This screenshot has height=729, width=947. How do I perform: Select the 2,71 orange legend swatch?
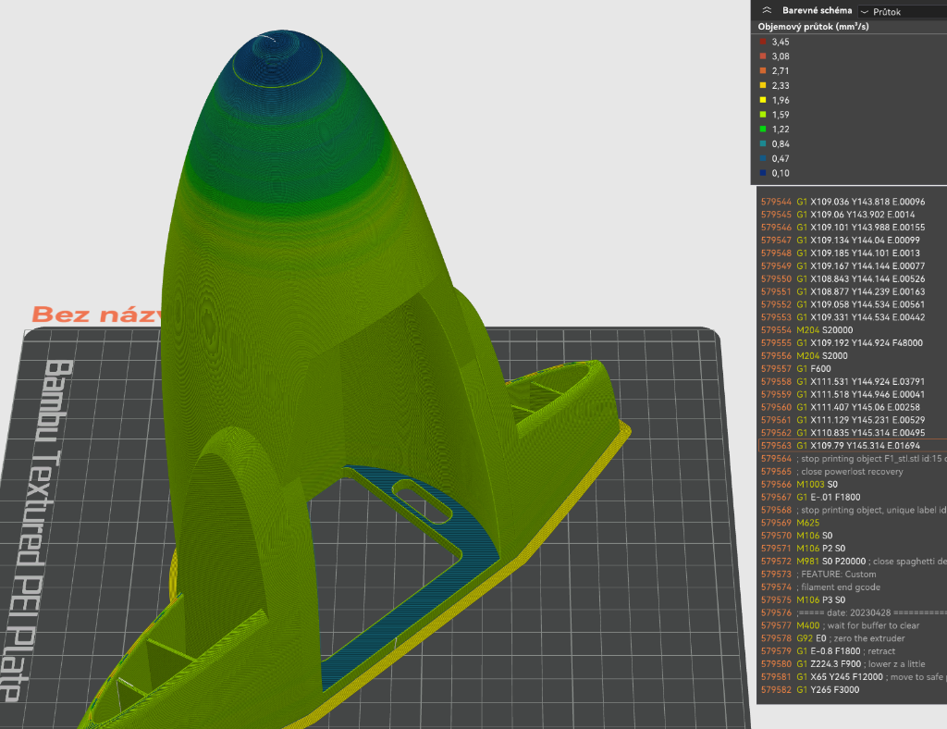pos(763,70)
